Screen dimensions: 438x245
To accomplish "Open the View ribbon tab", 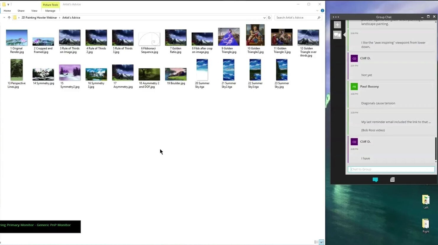I will click(x=34, y=11).
